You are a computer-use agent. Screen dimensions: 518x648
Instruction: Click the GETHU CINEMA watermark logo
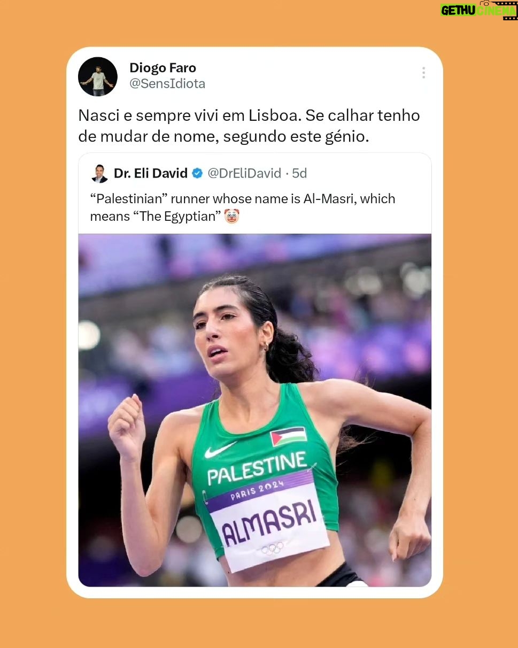(x=479, y=10)
